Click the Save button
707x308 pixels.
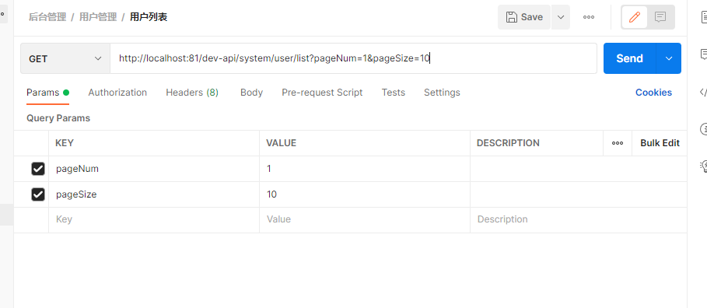point(524,17)
